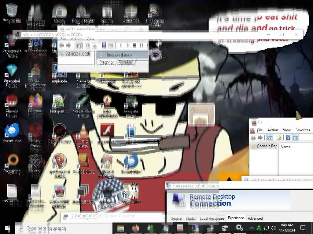The image size is (313, 234).
Task: Switch to General tab in Remote Desktop
Action: tap(176, 218)
